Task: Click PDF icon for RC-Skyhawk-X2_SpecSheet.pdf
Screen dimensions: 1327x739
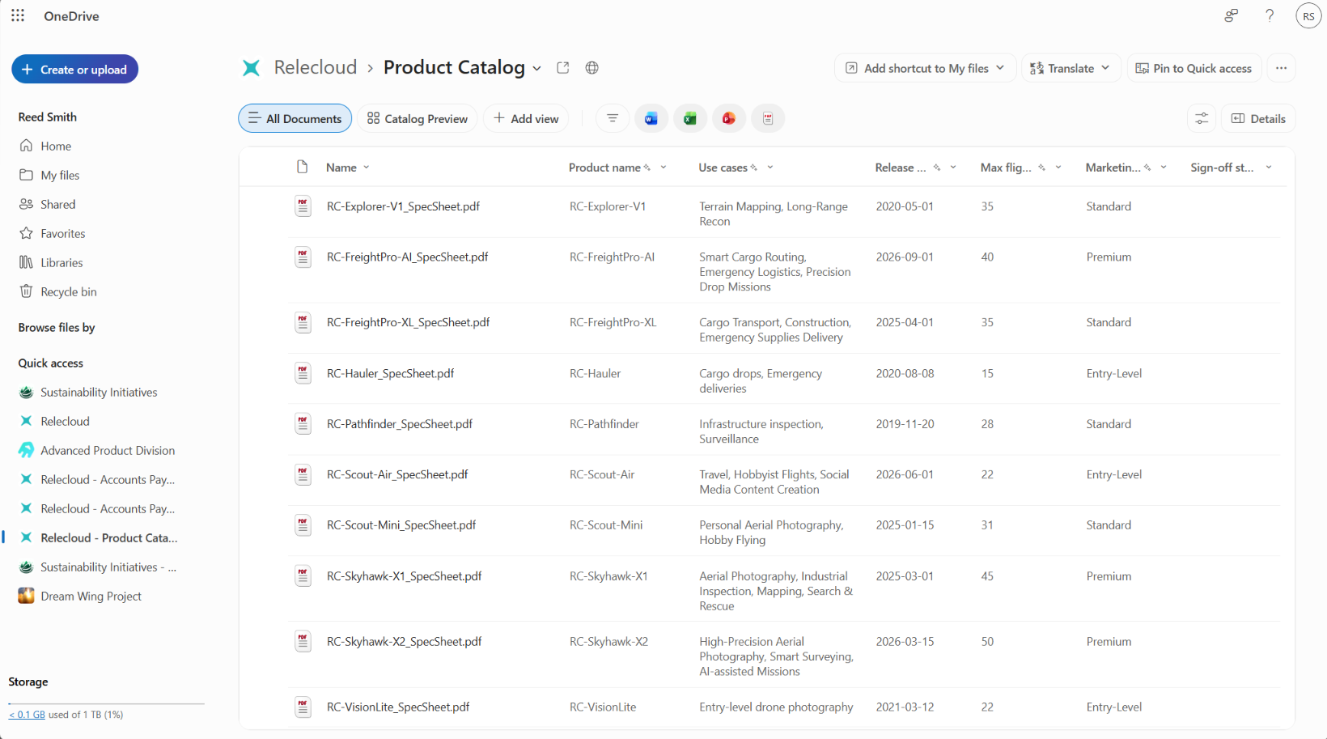Action: [303, 642]
